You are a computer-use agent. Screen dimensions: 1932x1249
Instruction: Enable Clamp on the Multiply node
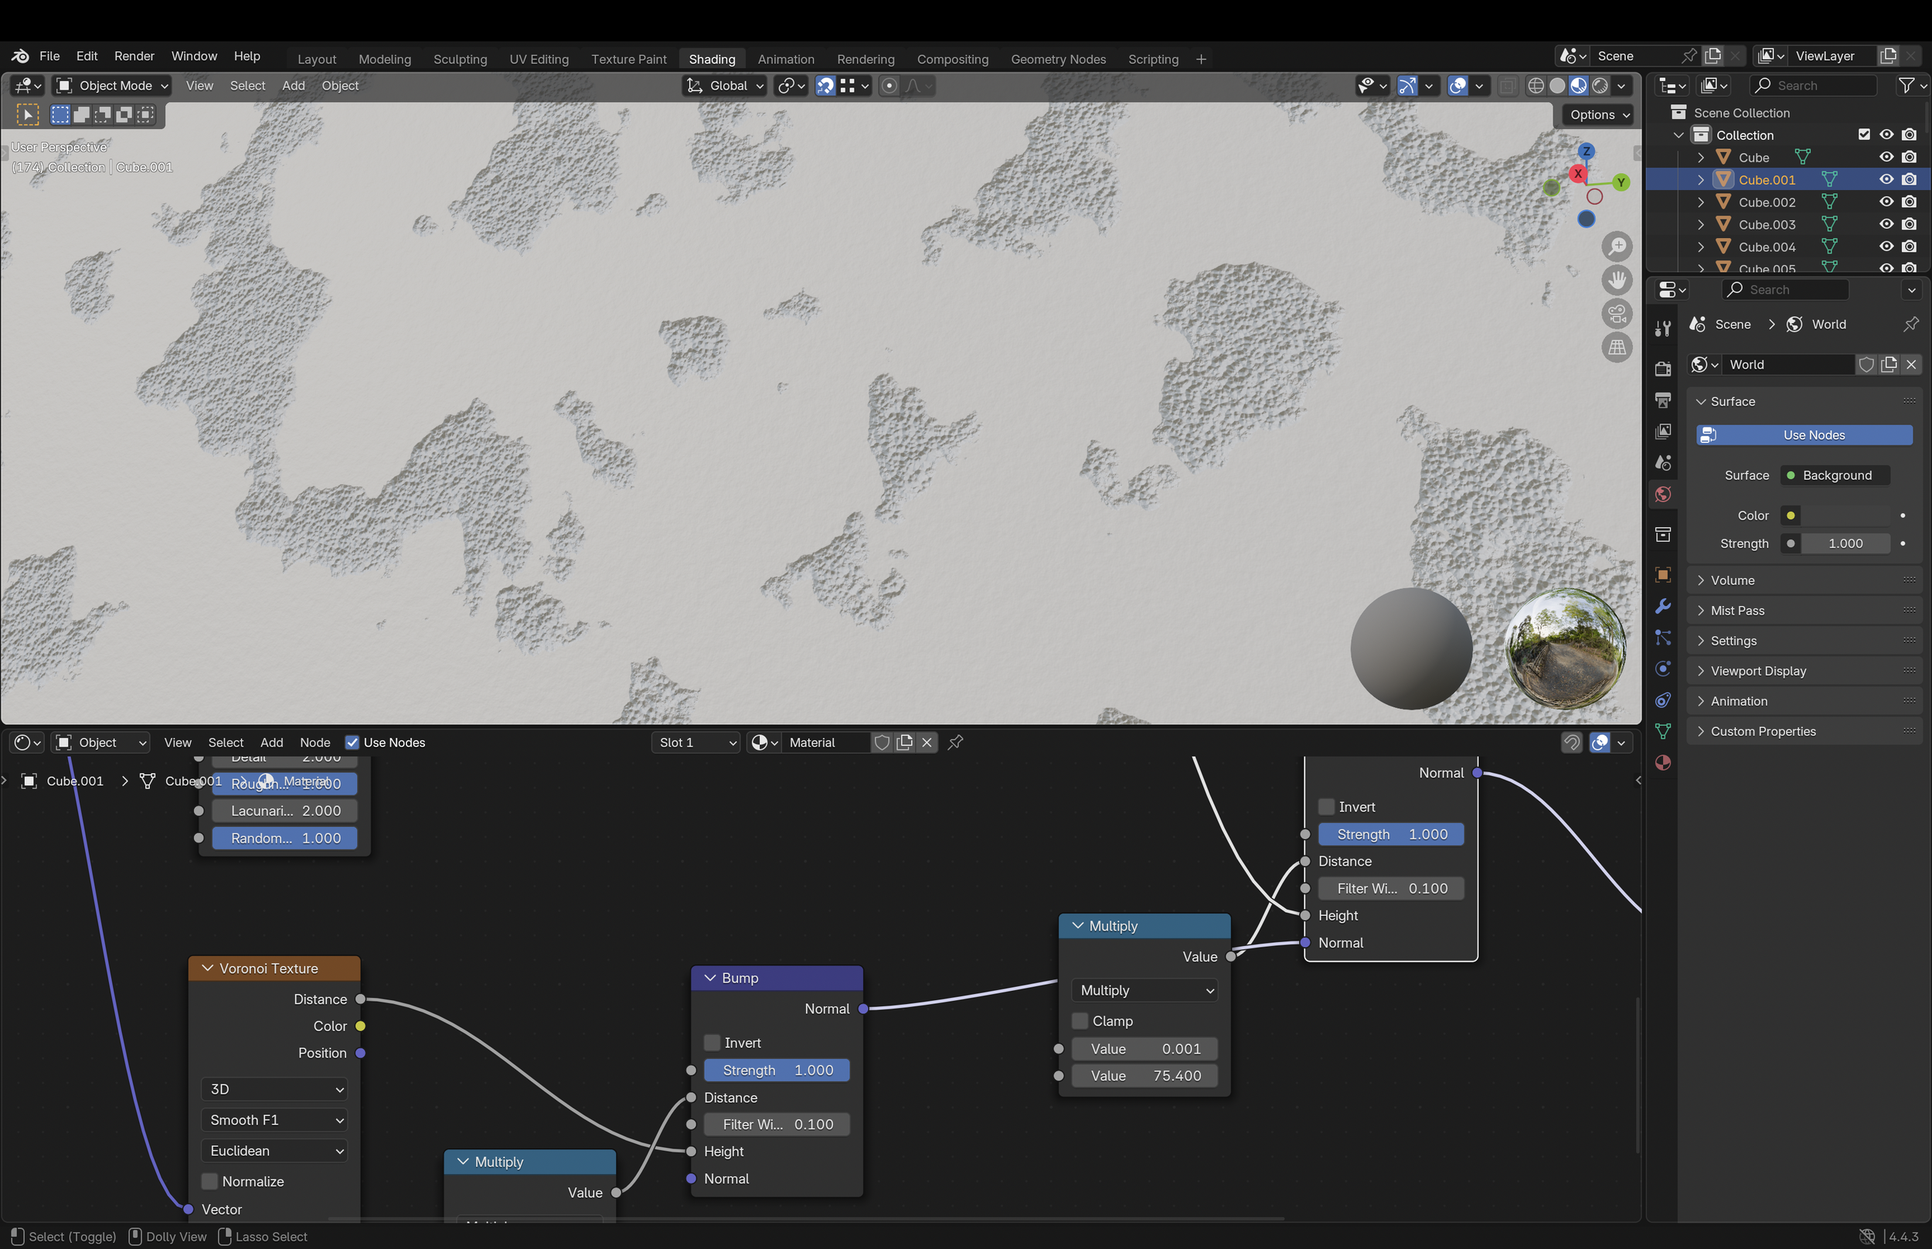tap(1080, 1021)
